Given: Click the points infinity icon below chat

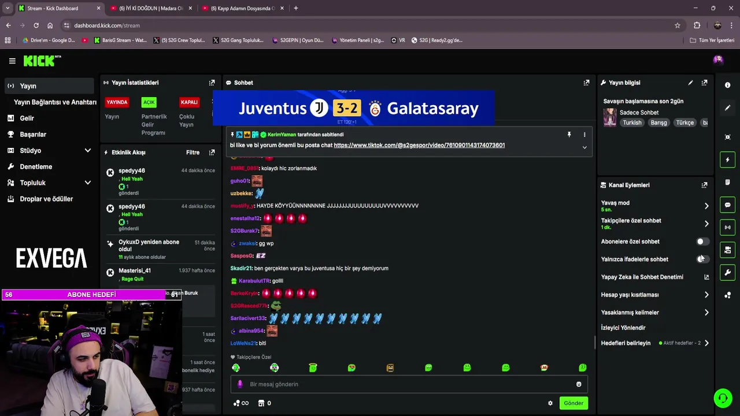Looking at the screenshot, I should pos(240,403).
